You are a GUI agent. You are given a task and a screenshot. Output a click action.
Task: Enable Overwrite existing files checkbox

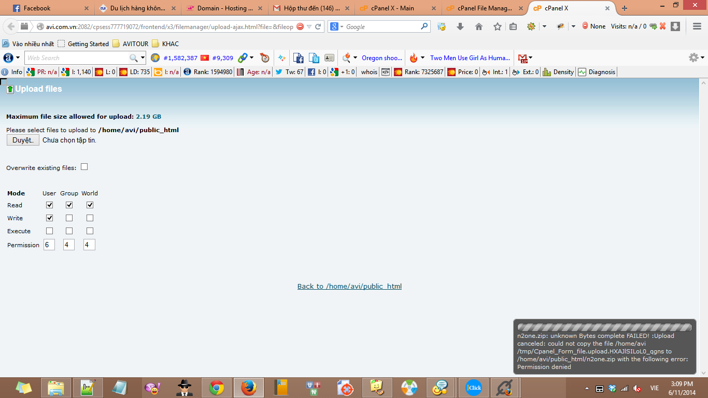[84, 167]
